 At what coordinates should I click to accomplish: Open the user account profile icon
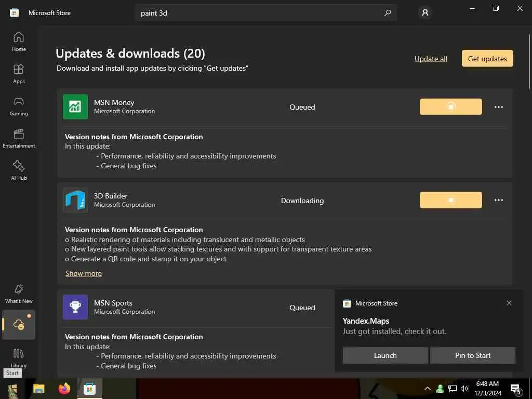pos(425,13)
